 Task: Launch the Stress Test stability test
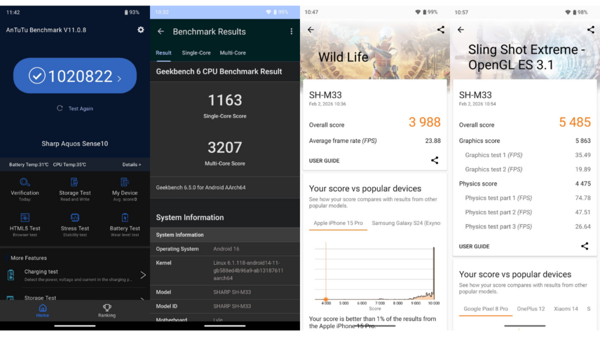click(74, 218)
